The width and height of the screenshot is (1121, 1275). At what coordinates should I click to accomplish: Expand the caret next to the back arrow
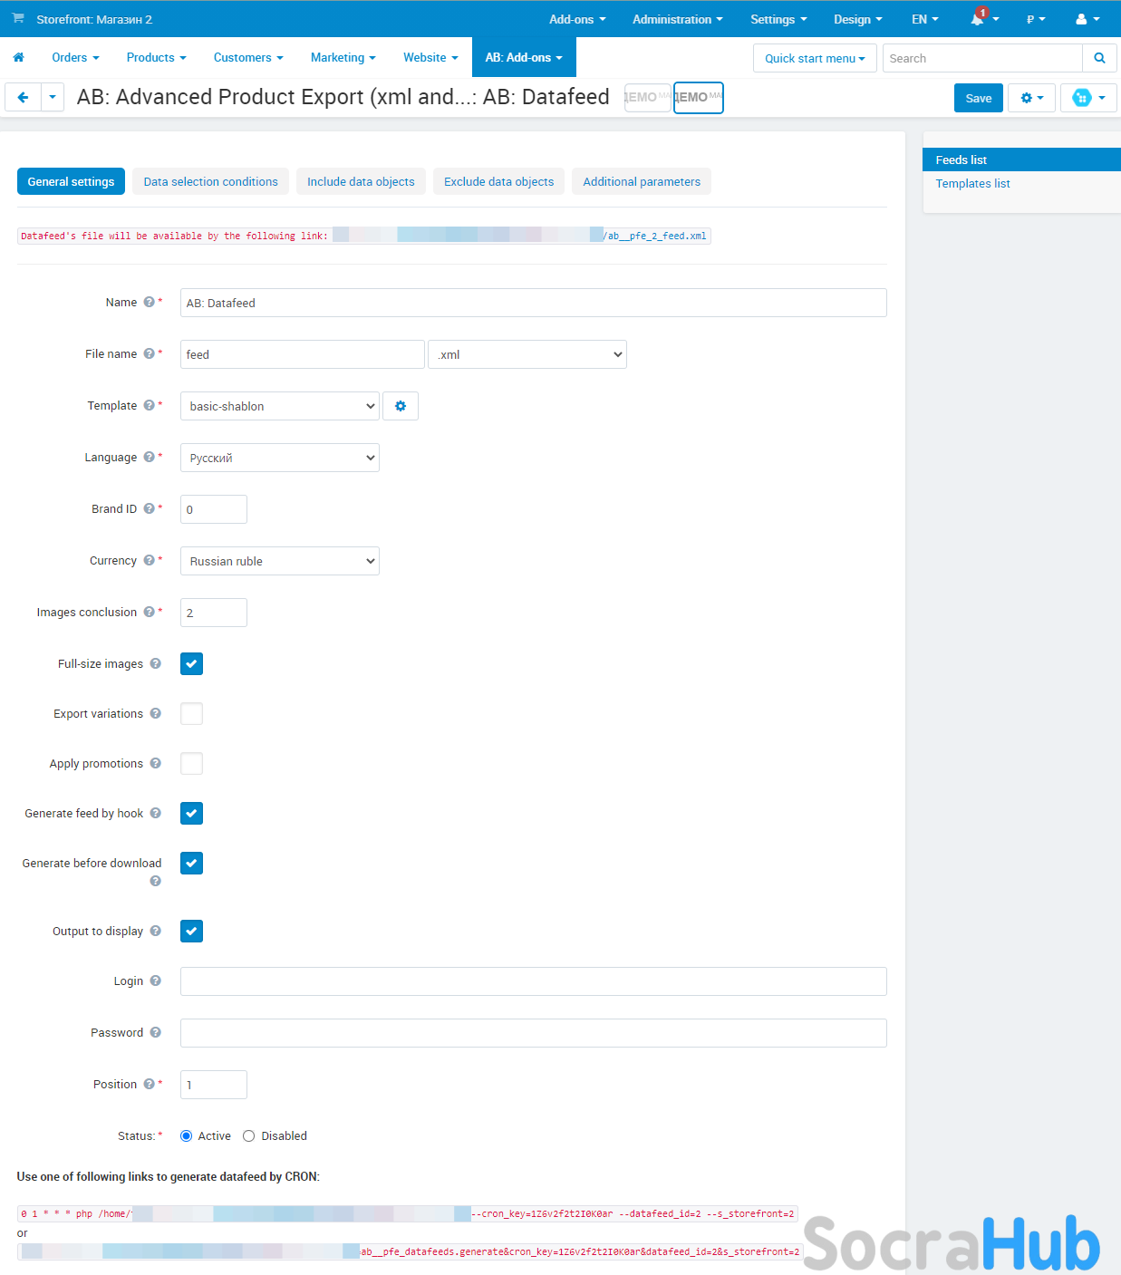[x=53, y=97]
